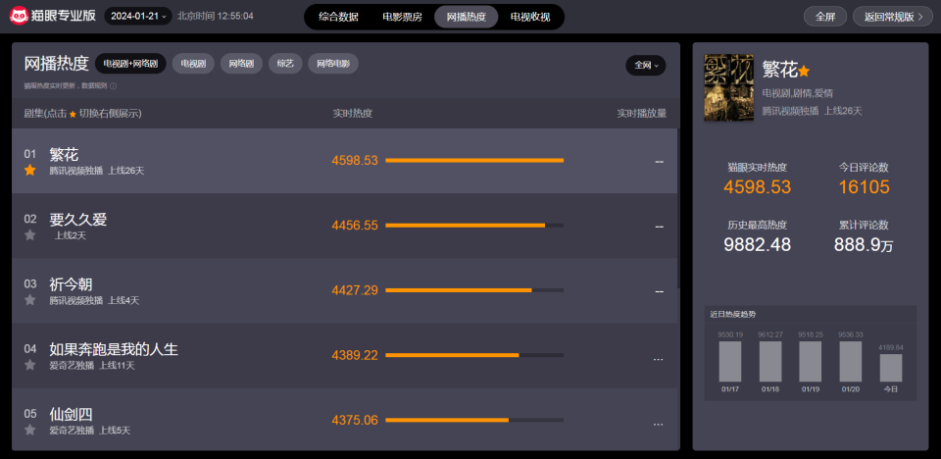Click the 全屏 fullscreen button
The width and height of the screenshot is (941, 459).
(x=825, y=17)
